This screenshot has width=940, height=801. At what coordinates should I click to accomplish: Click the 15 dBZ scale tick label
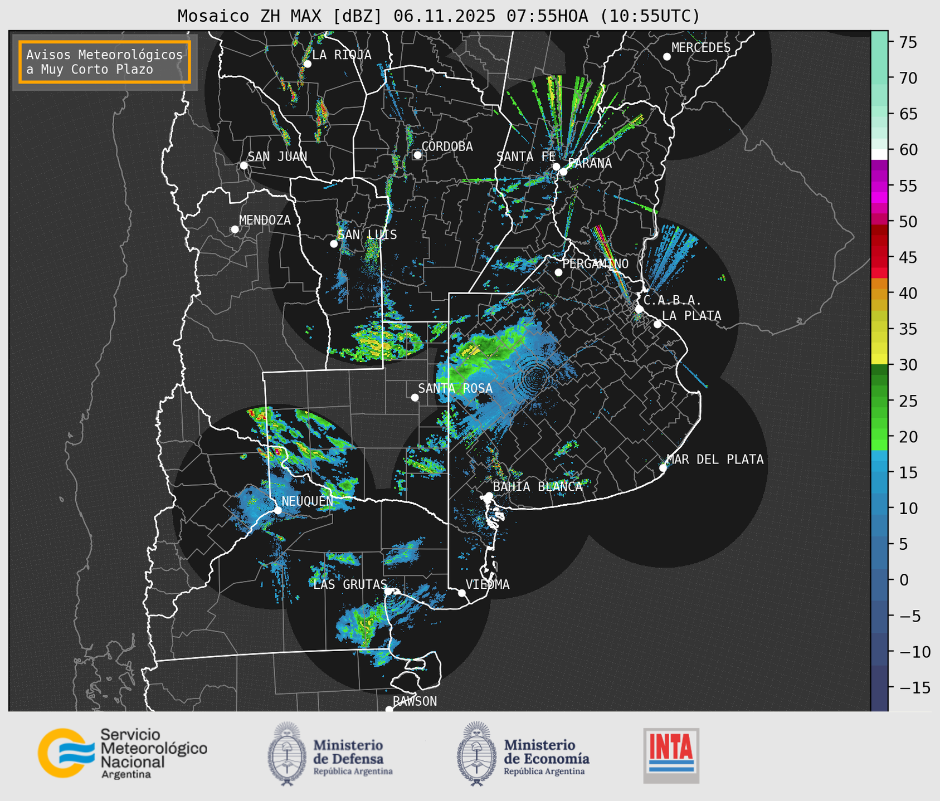(x=908, y=473)
